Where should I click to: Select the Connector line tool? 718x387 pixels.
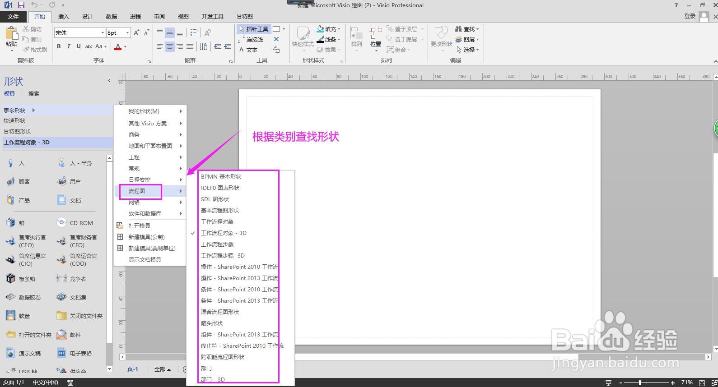coord(251,39)
